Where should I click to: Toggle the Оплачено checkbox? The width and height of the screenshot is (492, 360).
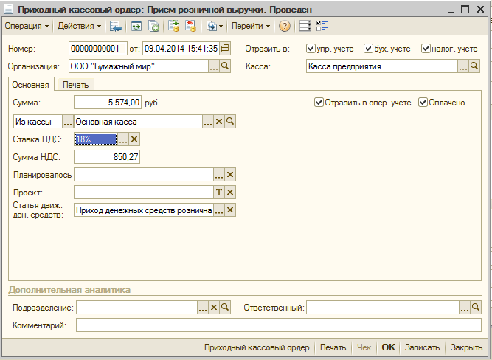(423, 103)
